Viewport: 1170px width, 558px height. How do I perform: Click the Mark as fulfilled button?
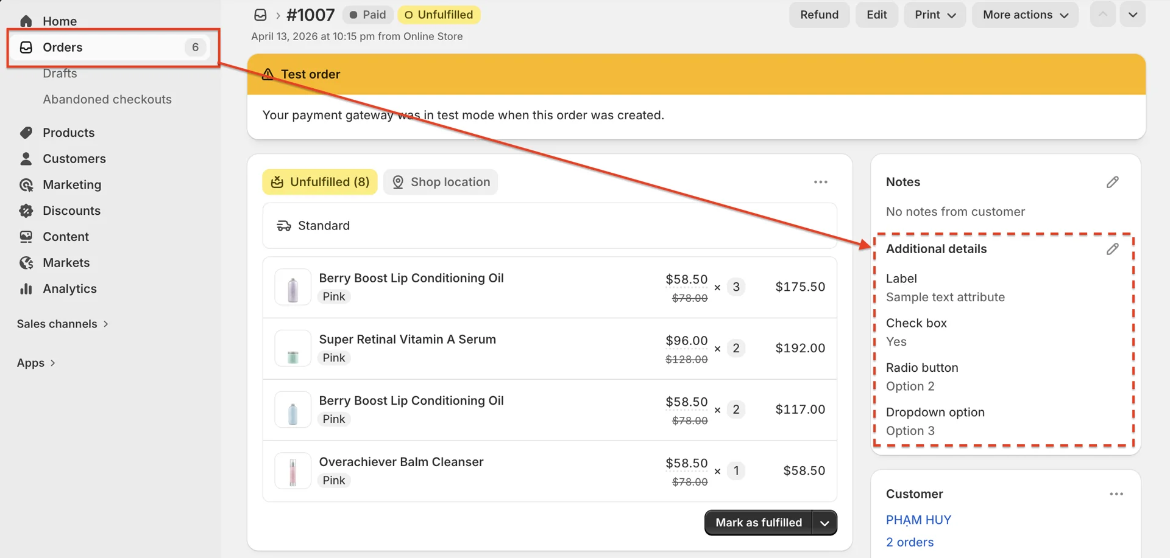[x=758, y=523]
